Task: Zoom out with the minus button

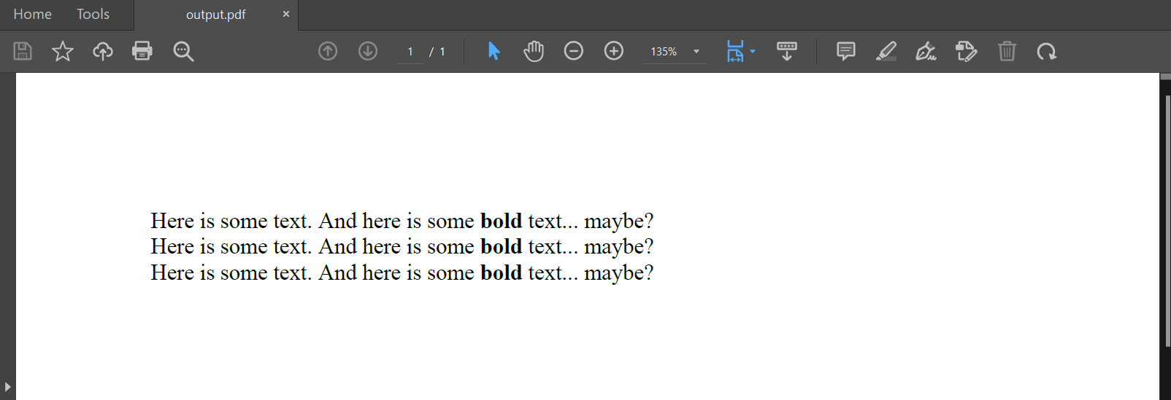Action: tap(574, 51)
